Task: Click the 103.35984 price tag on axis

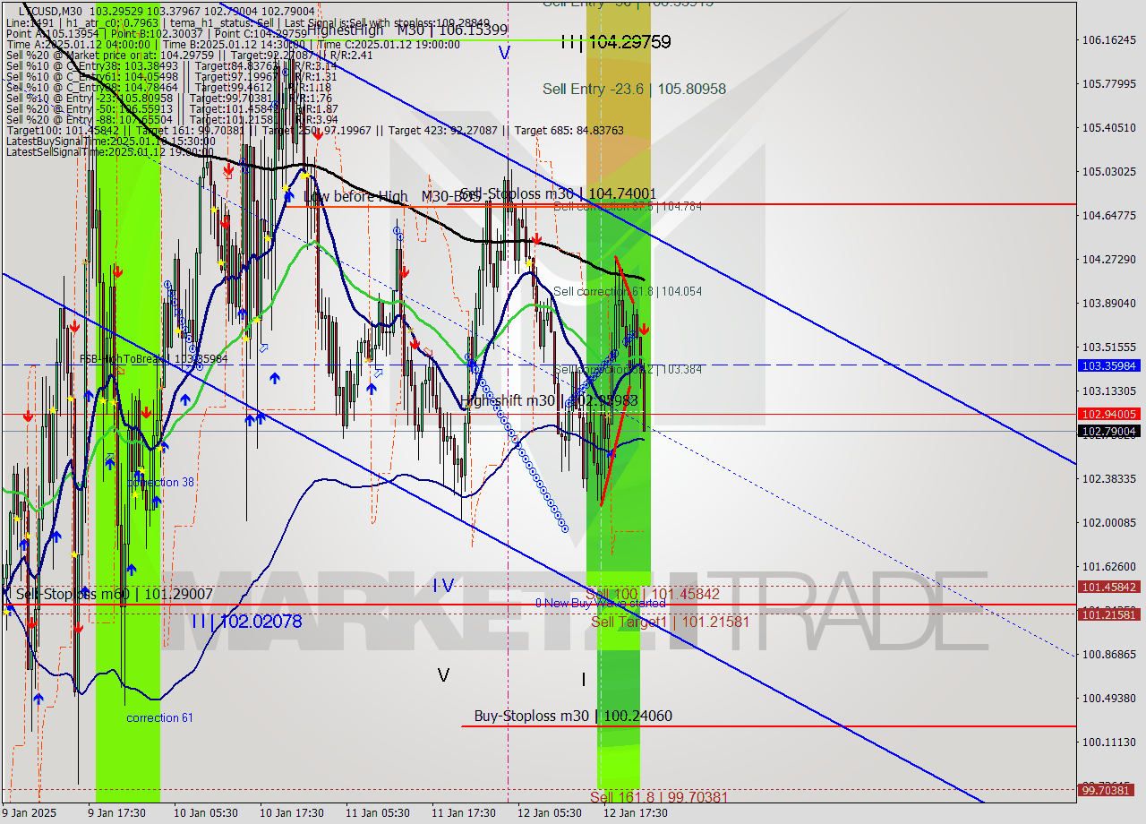Action: click(1109, 365)
